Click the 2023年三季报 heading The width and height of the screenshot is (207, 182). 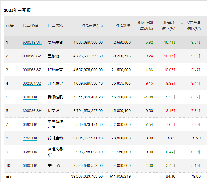(17, 11)
